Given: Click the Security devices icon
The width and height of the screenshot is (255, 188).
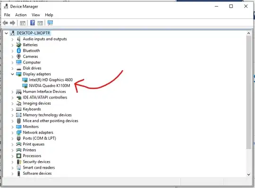Looking at the screenshot, I should [19, 162].
